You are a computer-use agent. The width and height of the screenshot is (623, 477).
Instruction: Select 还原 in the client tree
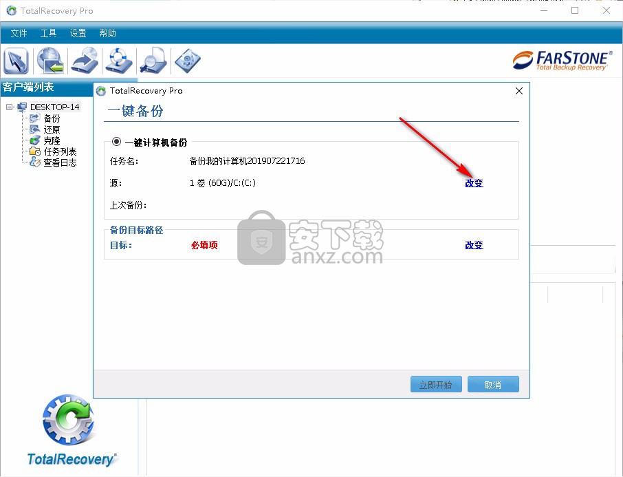pyautogui.click(x=52, y=129)
